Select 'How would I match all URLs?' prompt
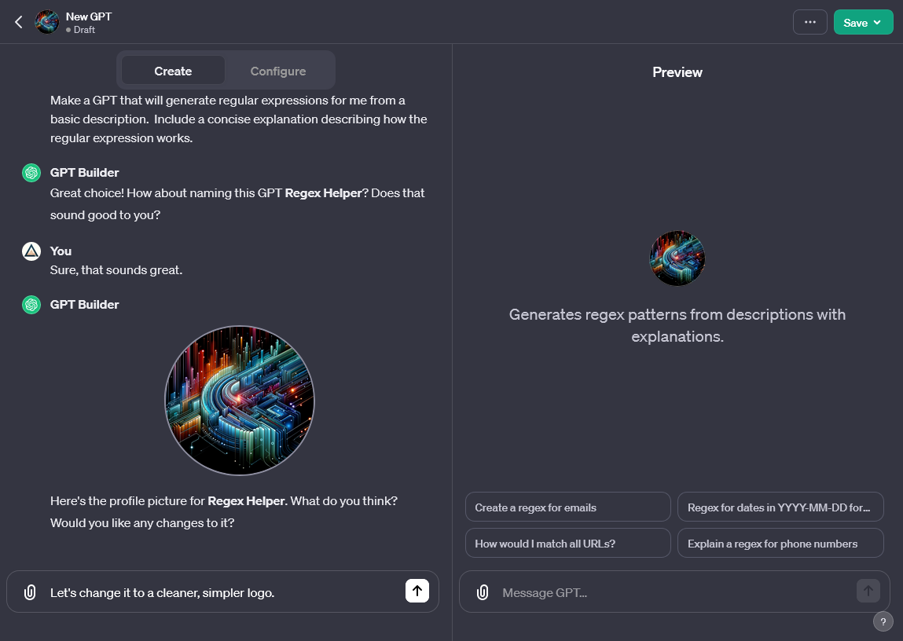The image size is (903, 641). point(568,543)
